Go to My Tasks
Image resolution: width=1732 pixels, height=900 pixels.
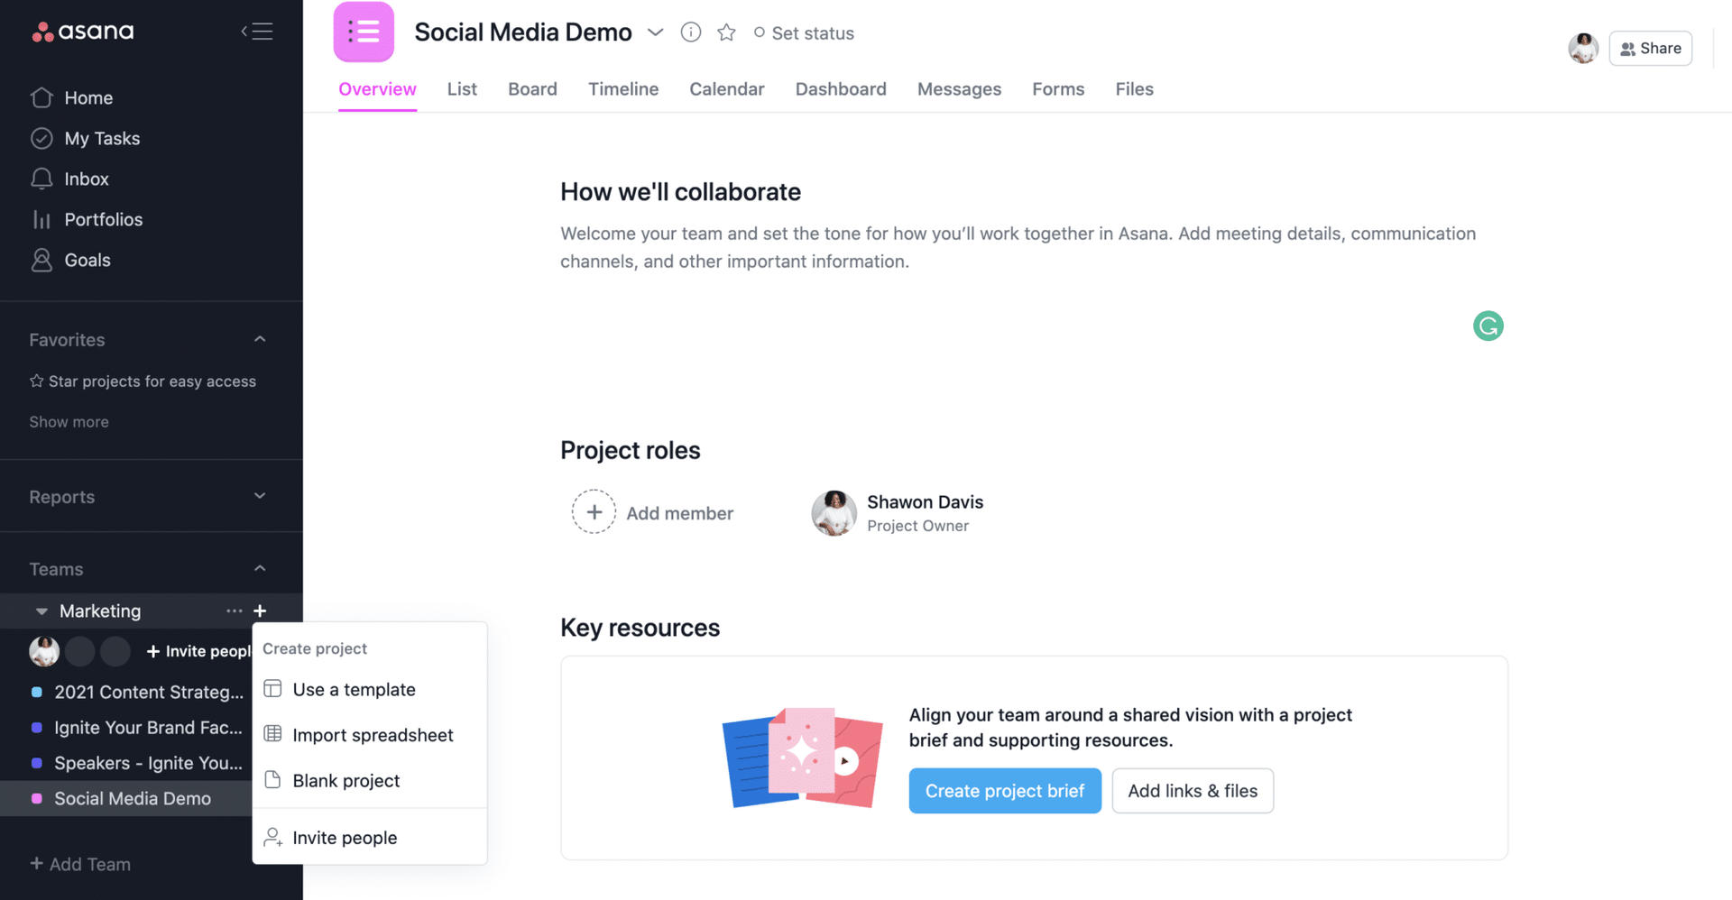(86, 138)
